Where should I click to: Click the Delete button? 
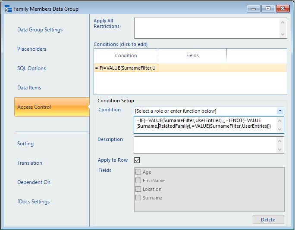pos(268,220)
